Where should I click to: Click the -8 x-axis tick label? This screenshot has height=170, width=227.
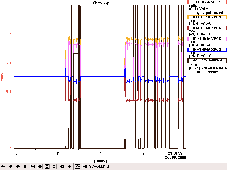16,153
